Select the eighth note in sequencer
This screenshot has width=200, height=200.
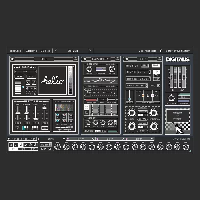tap(26, 145)
